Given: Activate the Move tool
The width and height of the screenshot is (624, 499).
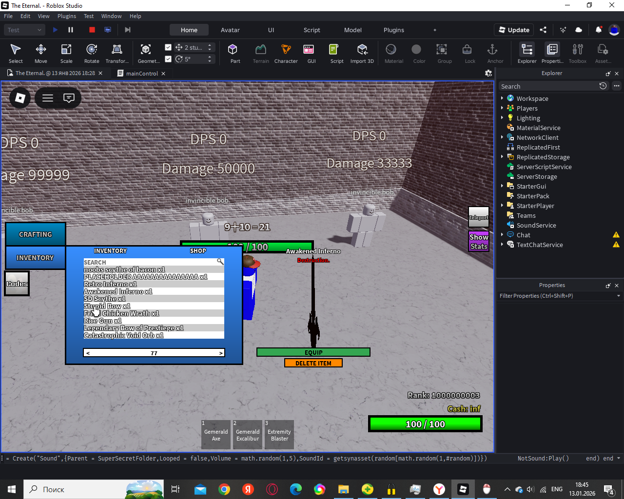Looking at the screenshot, I should click(41, 53).
